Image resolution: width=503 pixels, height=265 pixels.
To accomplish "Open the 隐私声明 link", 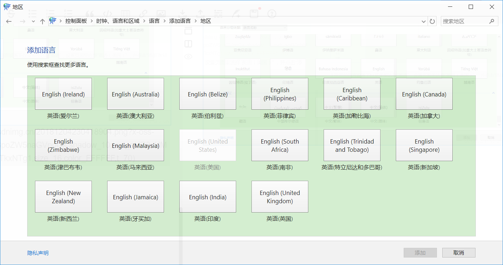I will (38, 253).
